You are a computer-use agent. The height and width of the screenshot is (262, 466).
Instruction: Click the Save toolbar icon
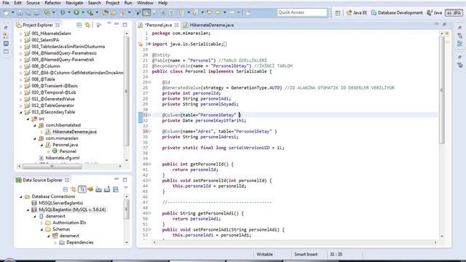20,13
